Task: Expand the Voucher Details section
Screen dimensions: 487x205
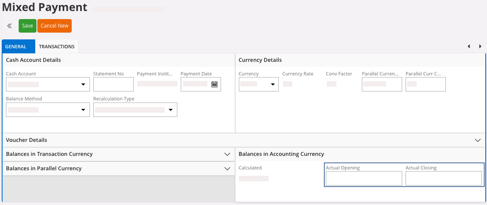Action: [478, 140]
